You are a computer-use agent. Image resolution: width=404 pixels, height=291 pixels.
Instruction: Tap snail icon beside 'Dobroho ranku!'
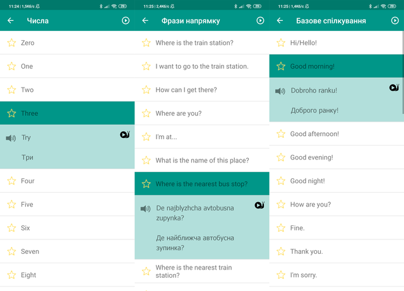click(x=394, y=88)
